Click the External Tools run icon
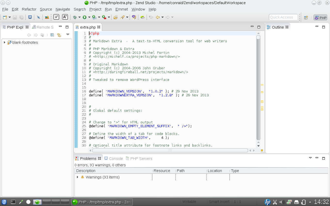Viewport: 330px width, 206px height. click(104, 17)
